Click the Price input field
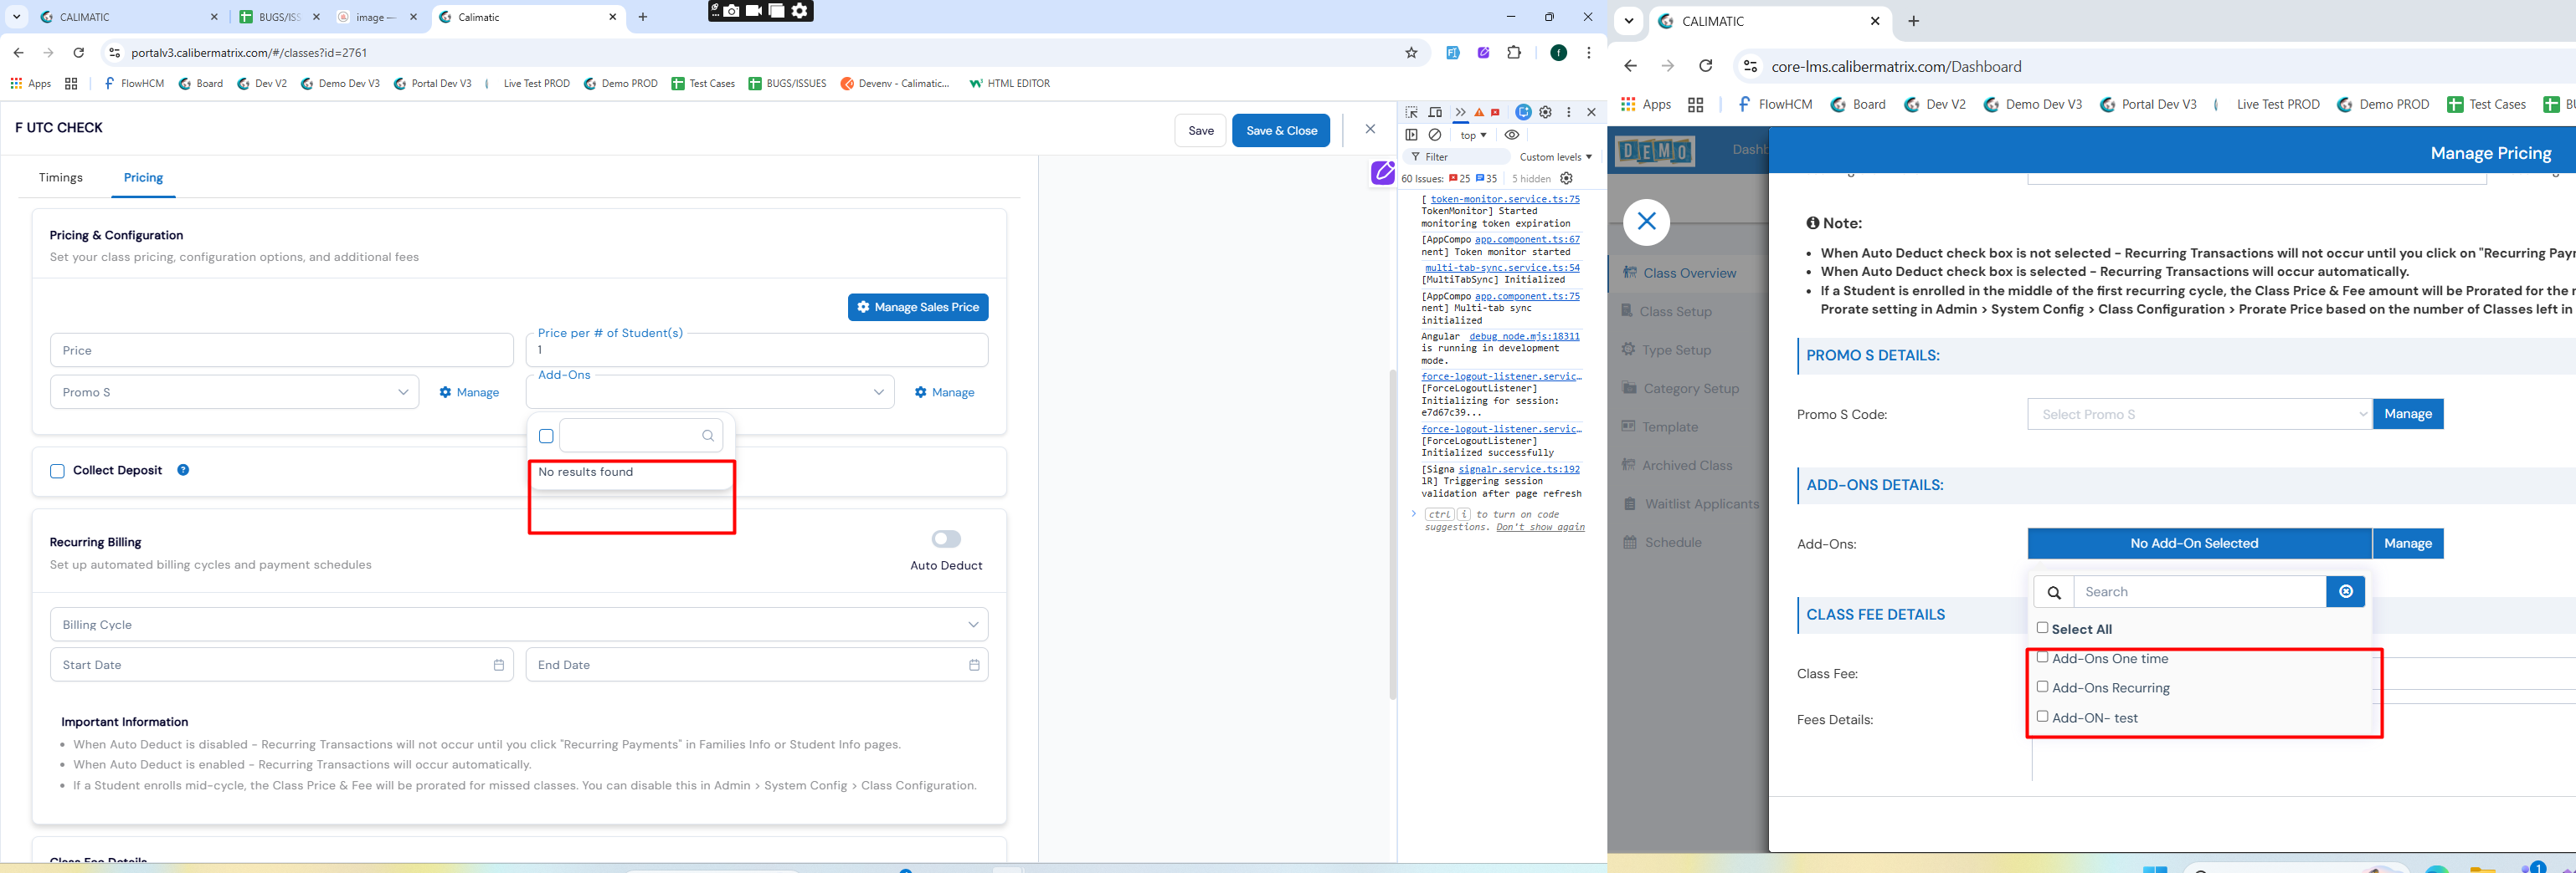The height and width of the screenshot is (873, 2576). [x=282, y=350]
